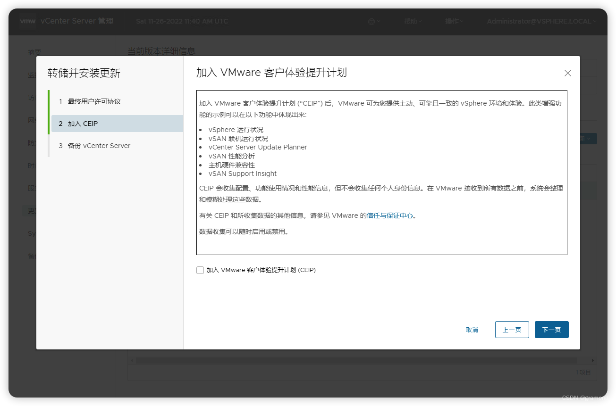The image size is (616, 406).
Task: Click the vCenter Server Update Planner text
Action: pyautogui.click(x=258, y=147)
